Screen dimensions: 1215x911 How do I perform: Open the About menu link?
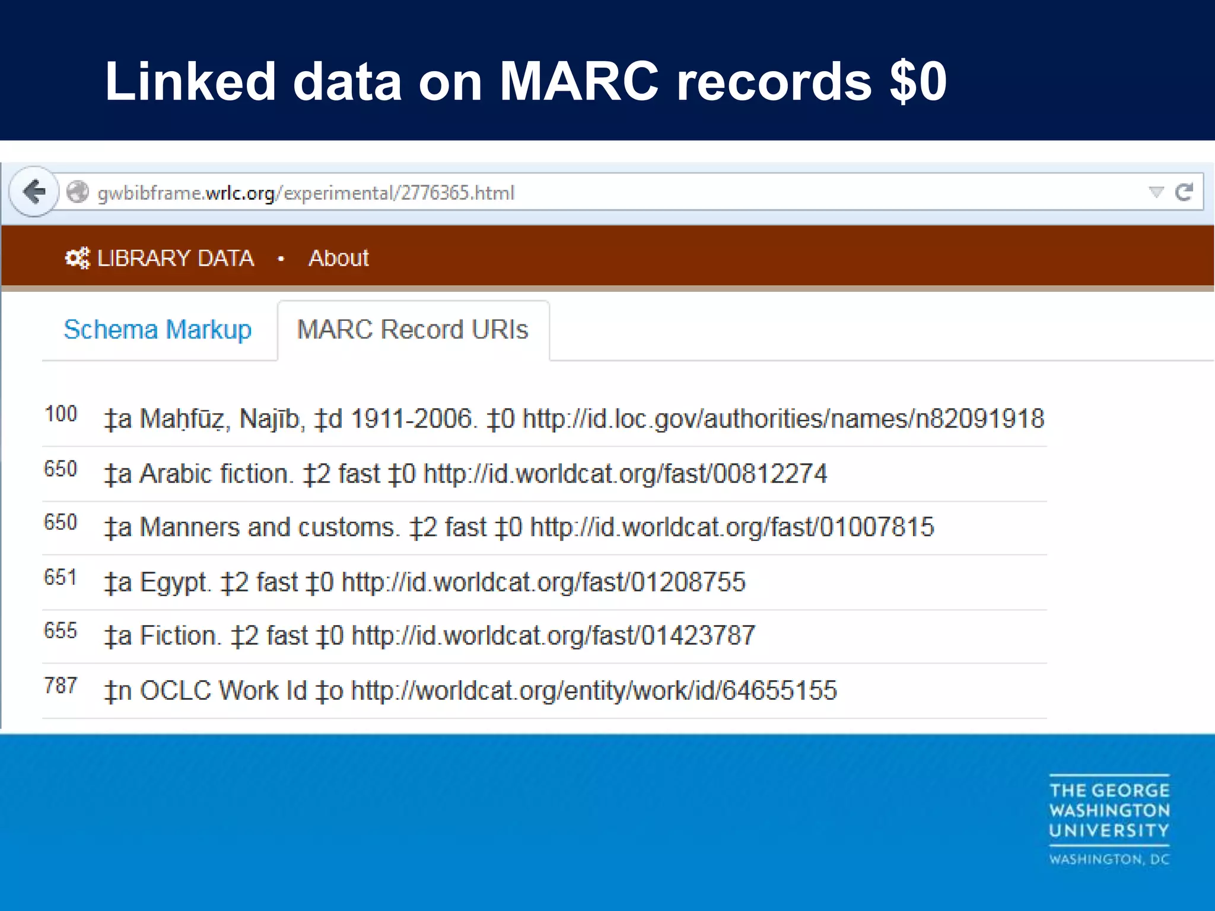339,258
